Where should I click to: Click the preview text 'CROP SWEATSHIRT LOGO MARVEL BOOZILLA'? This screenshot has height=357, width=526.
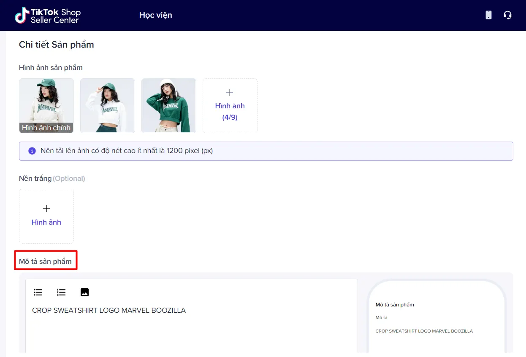[x=424, y=331]
